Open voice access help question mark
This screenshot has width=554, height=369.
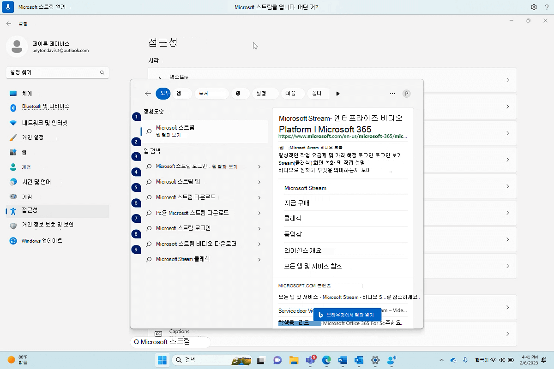pyautogui.click(x=546, y=7)
